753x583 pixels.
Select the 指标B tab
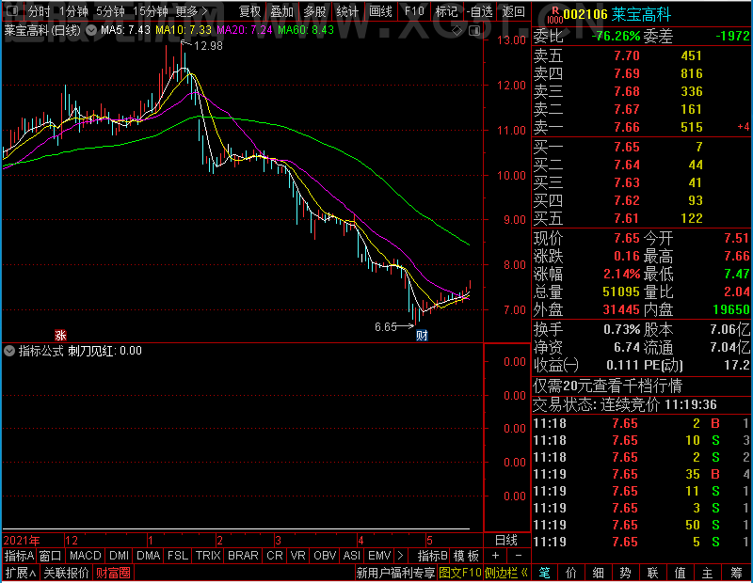pyautogui.click(x=433, y=556)
